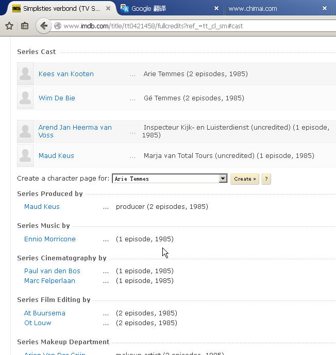Open Arend Jan Heerma van Voss photo placeholder

pyautogui.click(x=25, y=131)
